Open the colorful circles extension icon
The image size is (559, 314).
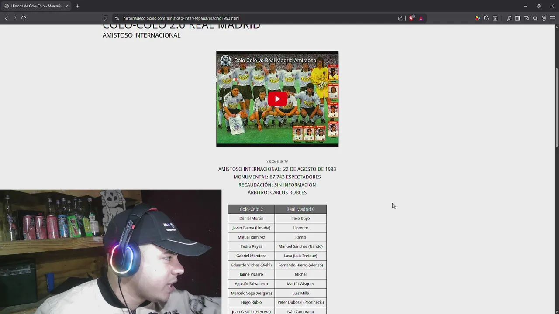477,18
